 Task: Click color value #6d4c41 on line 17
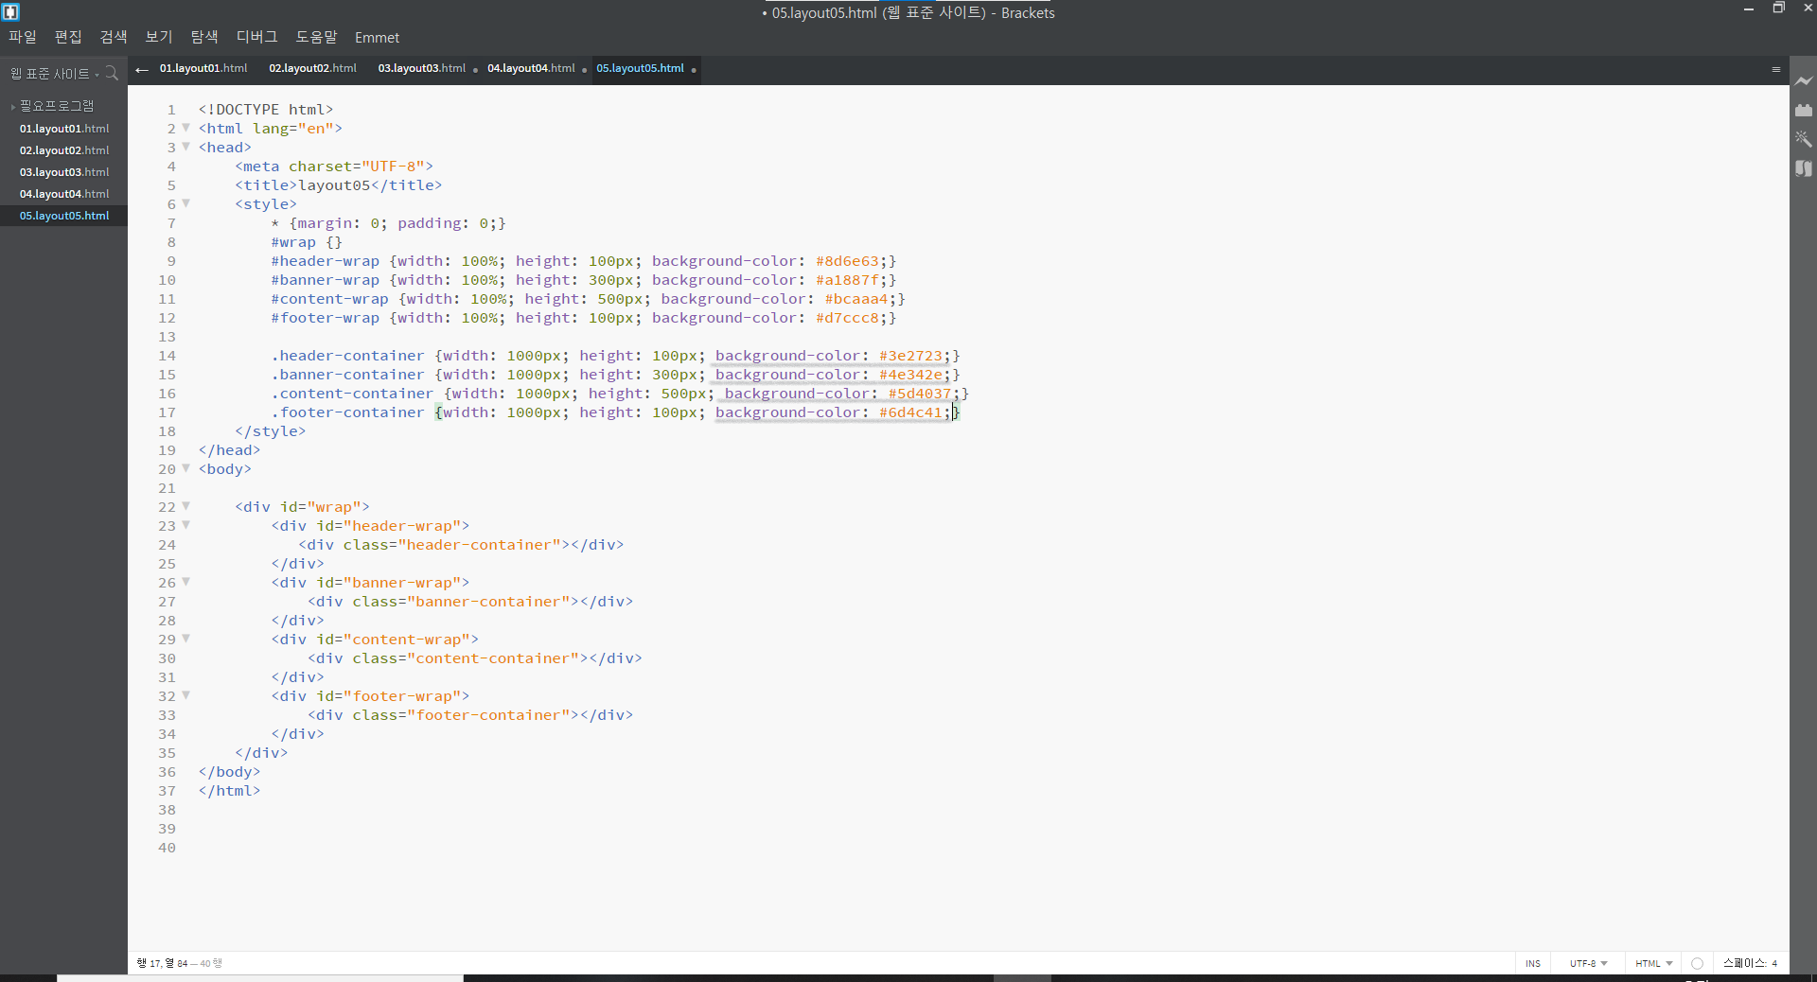click(910, 412)
